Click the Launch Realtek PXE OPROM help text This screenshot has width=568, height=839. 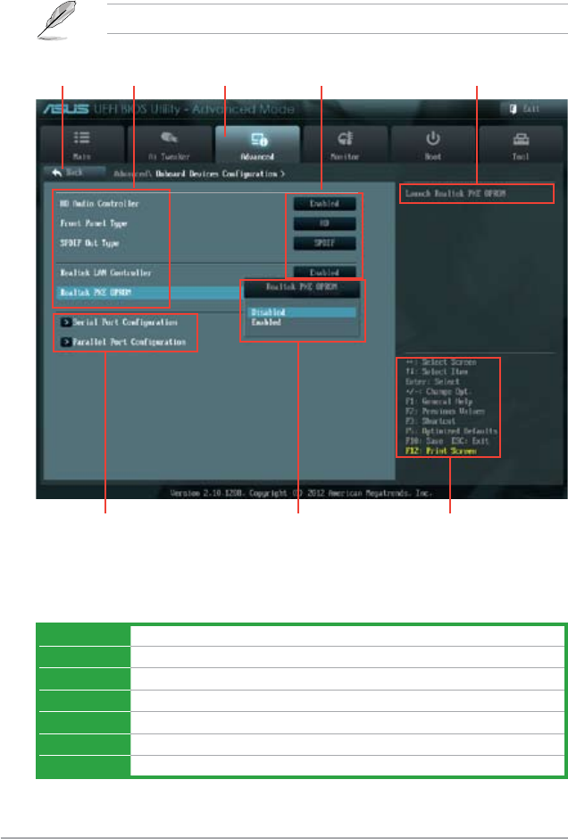[455, 193]
